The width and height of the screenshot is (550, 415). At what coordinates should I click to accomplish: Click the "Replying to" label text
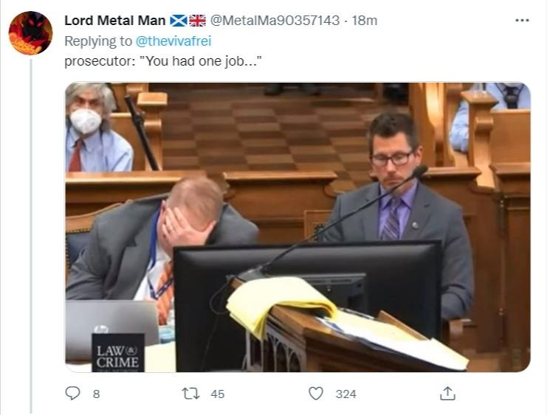98,41
